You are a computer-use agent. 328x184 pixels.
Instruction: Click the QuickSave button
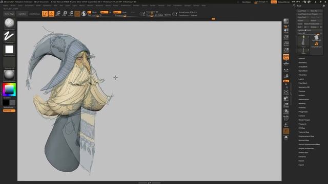click(x=246, y=2)
